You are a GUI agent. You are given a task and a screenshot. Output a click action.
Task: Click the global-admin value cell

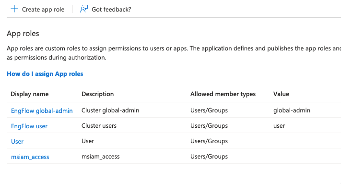pos(292,110)
